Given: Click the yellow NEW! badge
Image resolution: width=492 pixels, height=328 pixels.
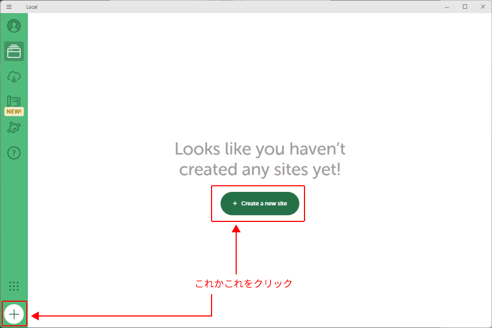Looking at the screenshot, I should click(x=14, y=112).
